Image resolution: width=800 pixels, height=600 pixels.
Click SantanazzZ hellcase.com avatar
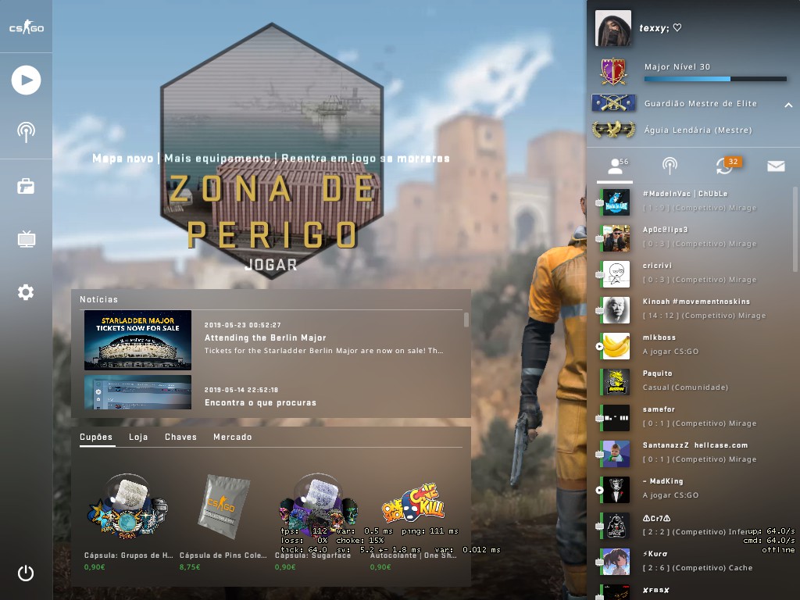pyautogui.click(x=616, y=454)
